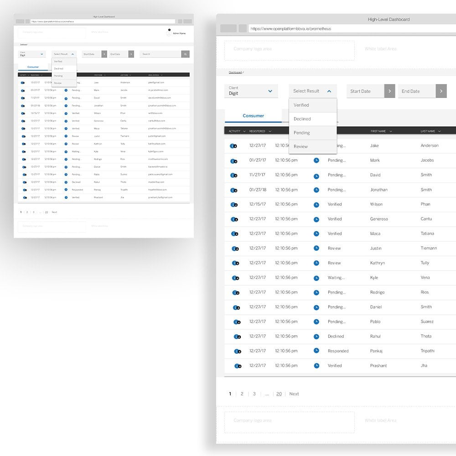
Task: Click Rahul Thota's activity info icon in large view
Action: coord(237,337)
